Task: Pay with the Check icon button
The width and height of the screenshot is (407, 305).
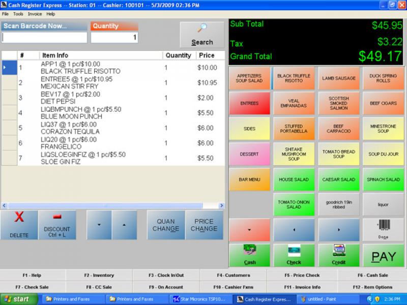Action: point(294,255)
